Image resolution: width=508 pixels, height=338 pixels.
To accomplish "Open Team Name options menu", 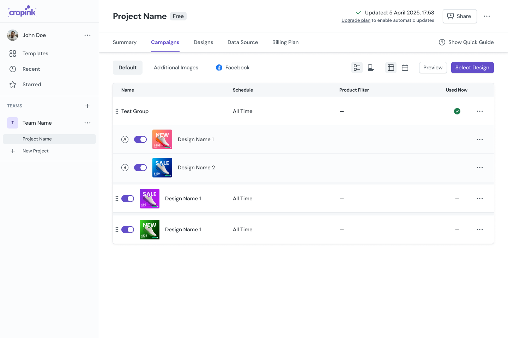I will pyautogui.click(x=87, y=123).
